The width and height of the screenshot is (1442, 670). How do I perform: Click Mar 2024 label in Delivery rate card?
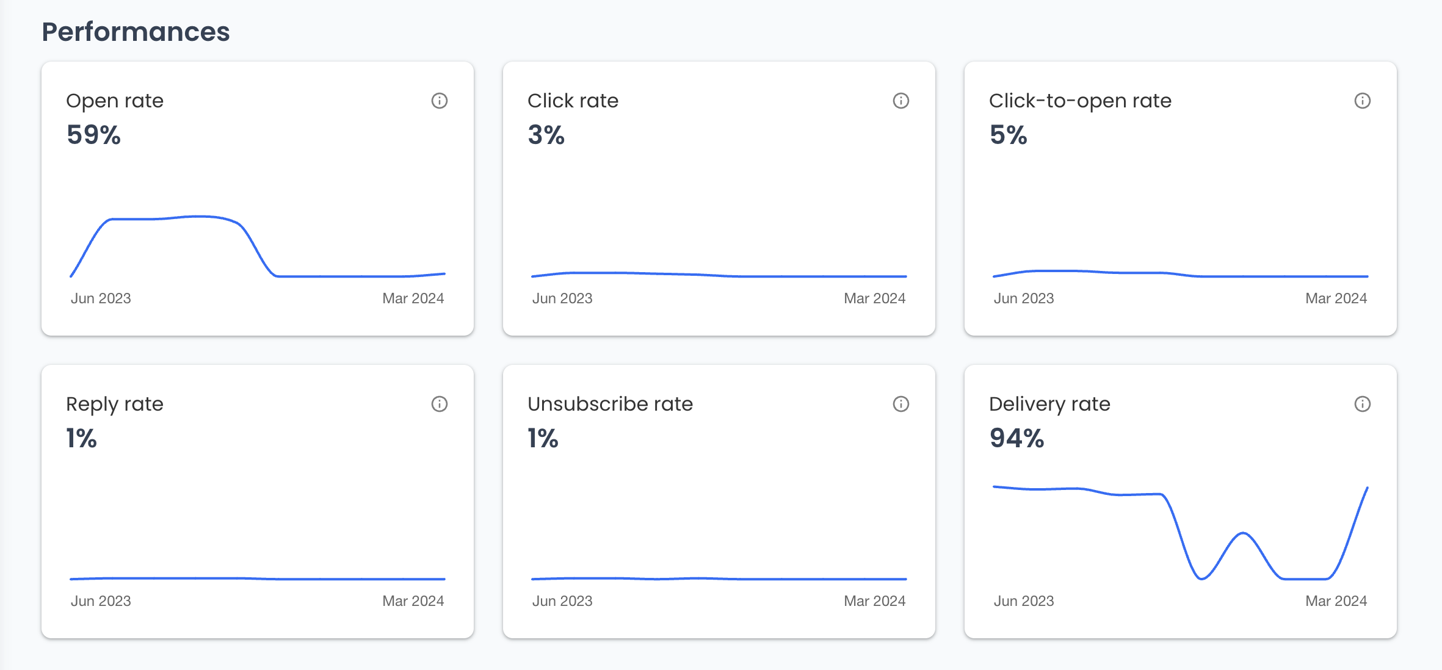1336,601
